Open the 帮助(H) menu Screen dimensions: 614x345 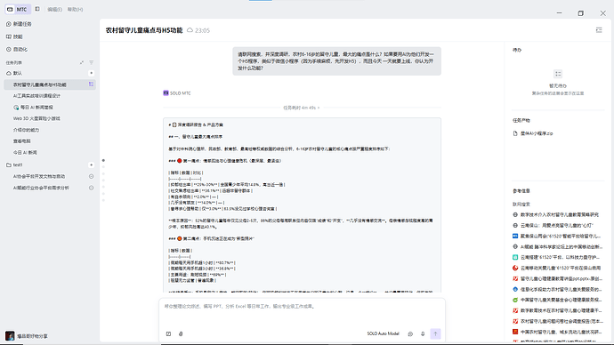point(75,10)
